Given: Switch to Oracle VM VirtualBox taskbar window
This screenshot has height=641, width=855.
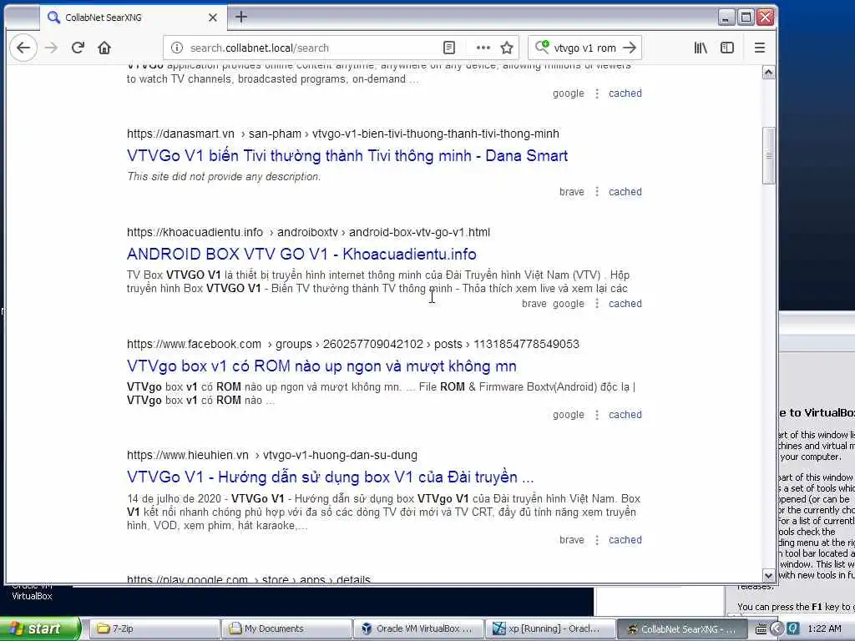Looking at the screenshot, I should (x=418, y=628).
